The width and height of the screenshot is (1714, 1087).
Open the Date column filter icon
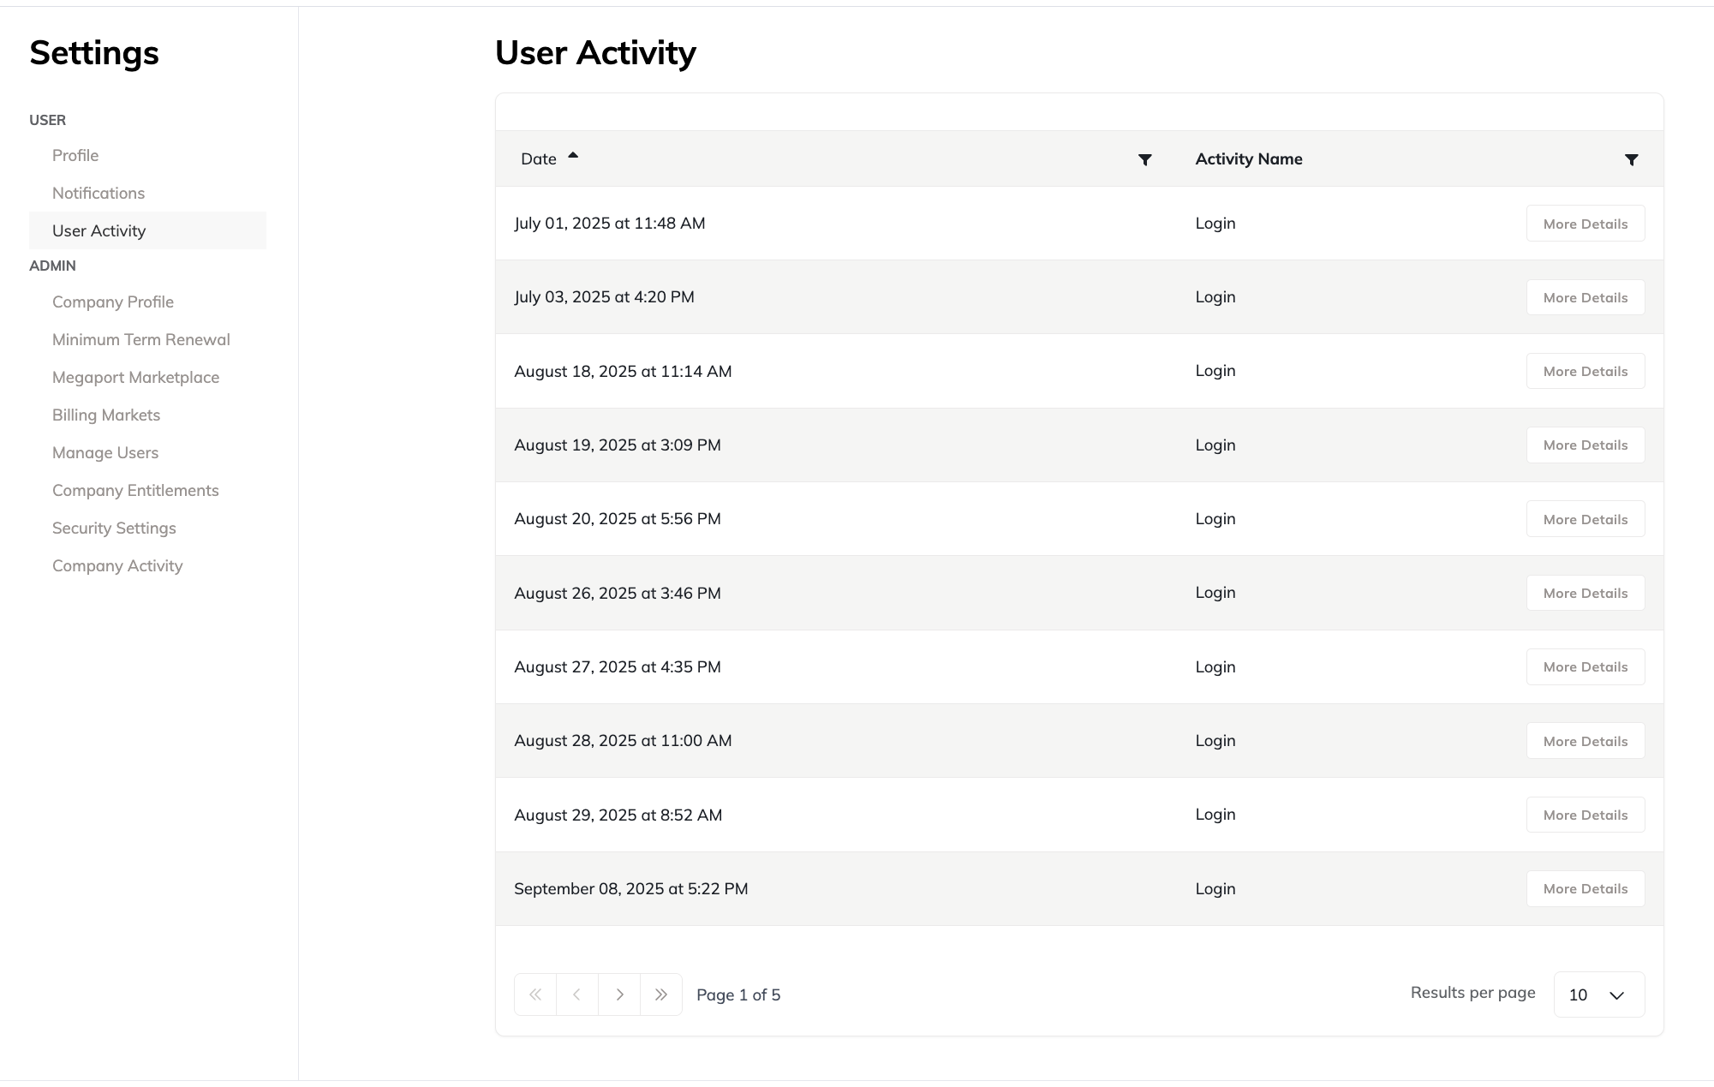tap(1145, 159)
